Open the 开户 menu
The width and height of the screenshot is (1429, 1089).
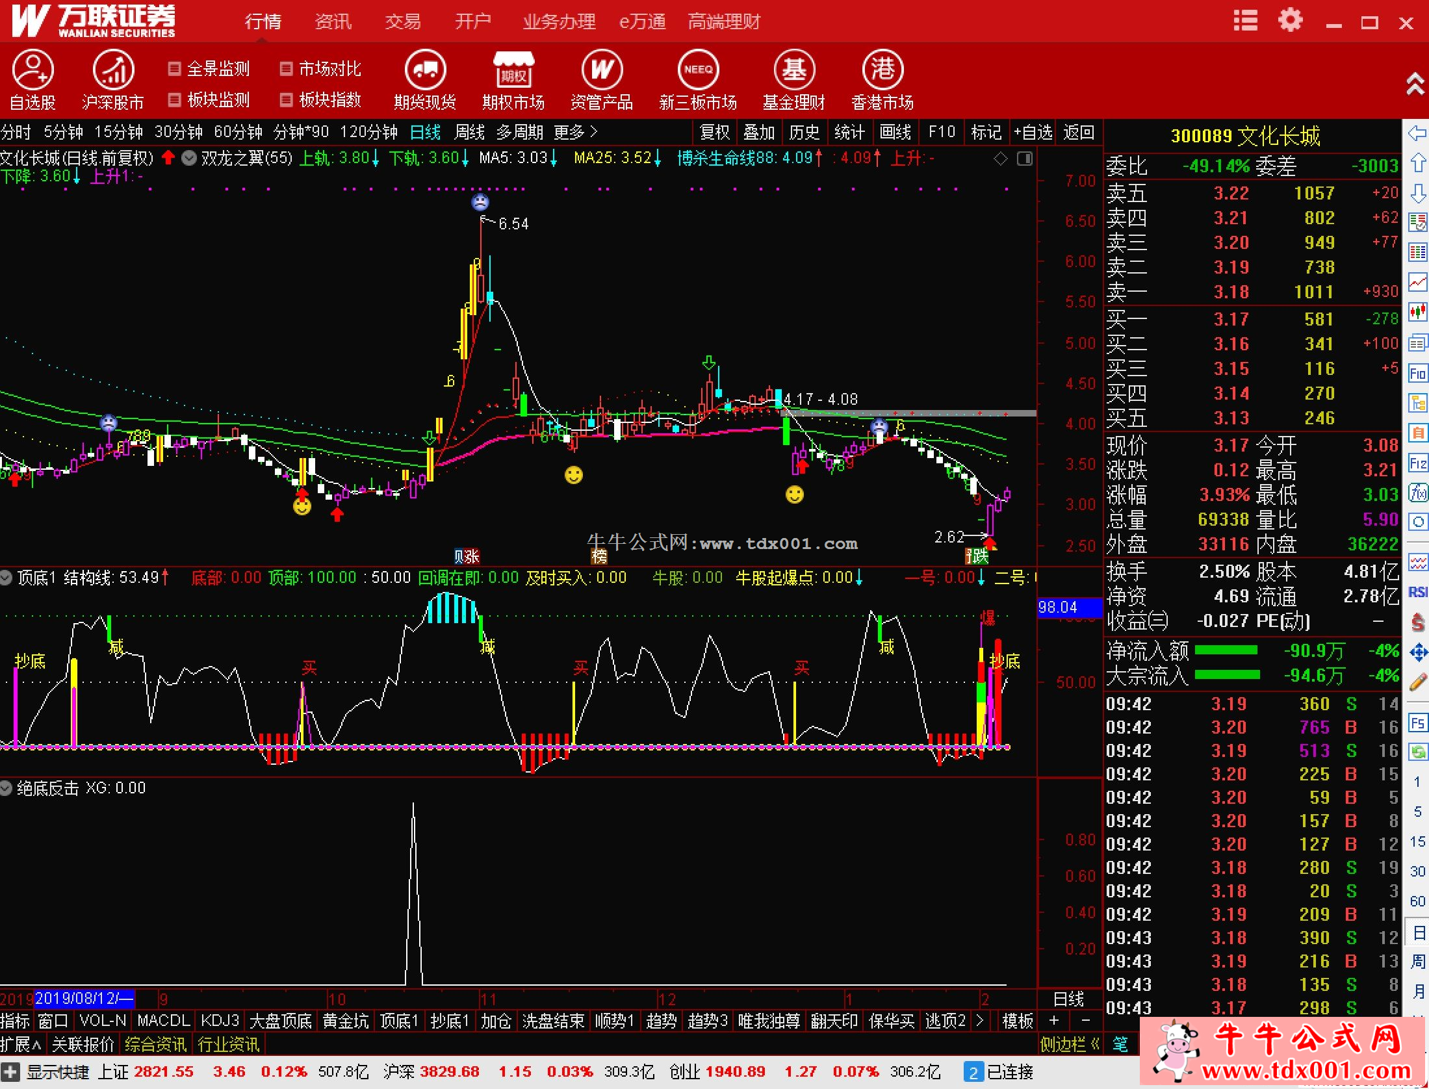[x=473, y=22]
